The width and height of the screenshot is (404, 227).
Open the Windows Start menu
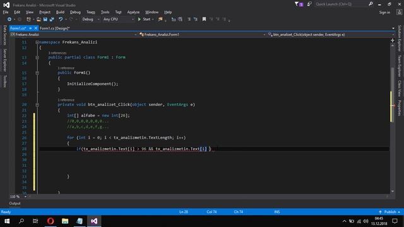pos(7,221)
